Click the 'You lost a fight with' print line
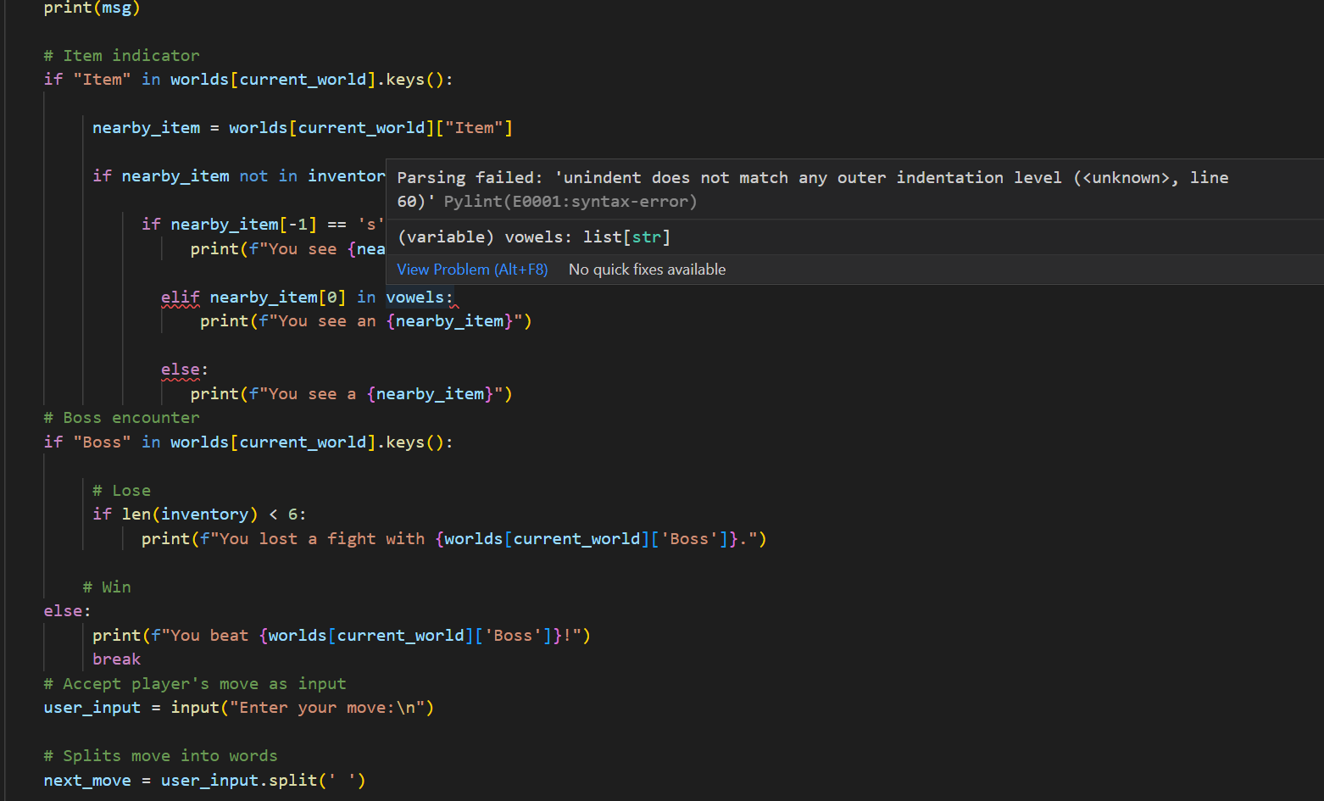The width and height of the screenshot is (1324, 801). click(x=454, y=539)
